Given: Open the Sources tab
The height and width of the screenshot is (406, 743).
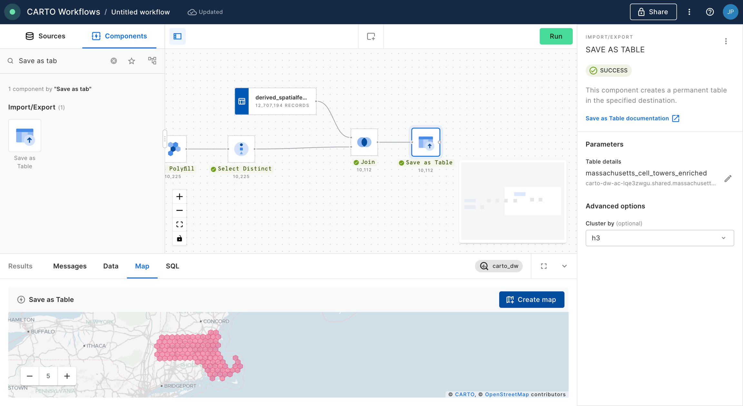Looking at the screenshot, I should (45, 36).
